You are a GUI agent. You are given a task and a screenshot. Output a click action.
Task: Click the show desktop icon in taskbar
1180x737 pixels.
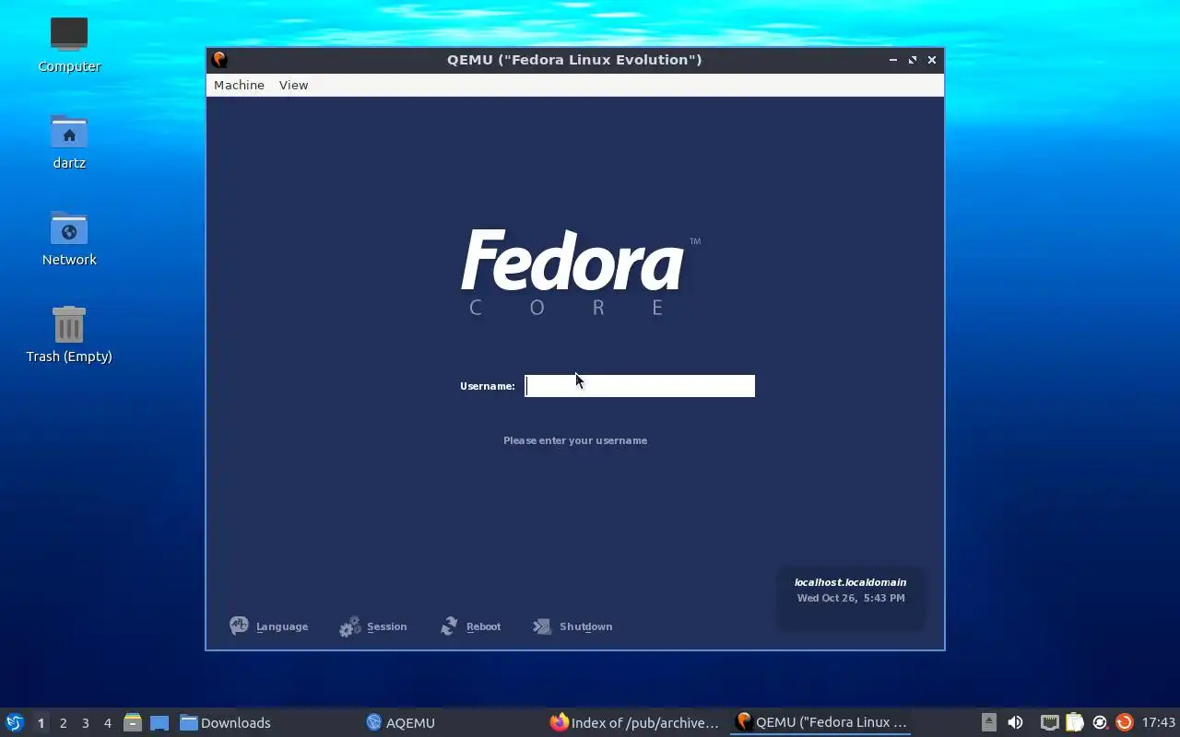pyautogui.click(x=159, y=722)
